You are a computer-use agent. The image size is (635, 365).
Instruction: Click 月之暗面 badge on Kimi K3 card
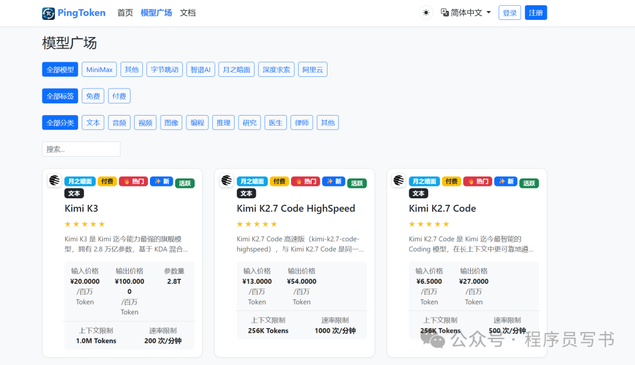(80, 181)
